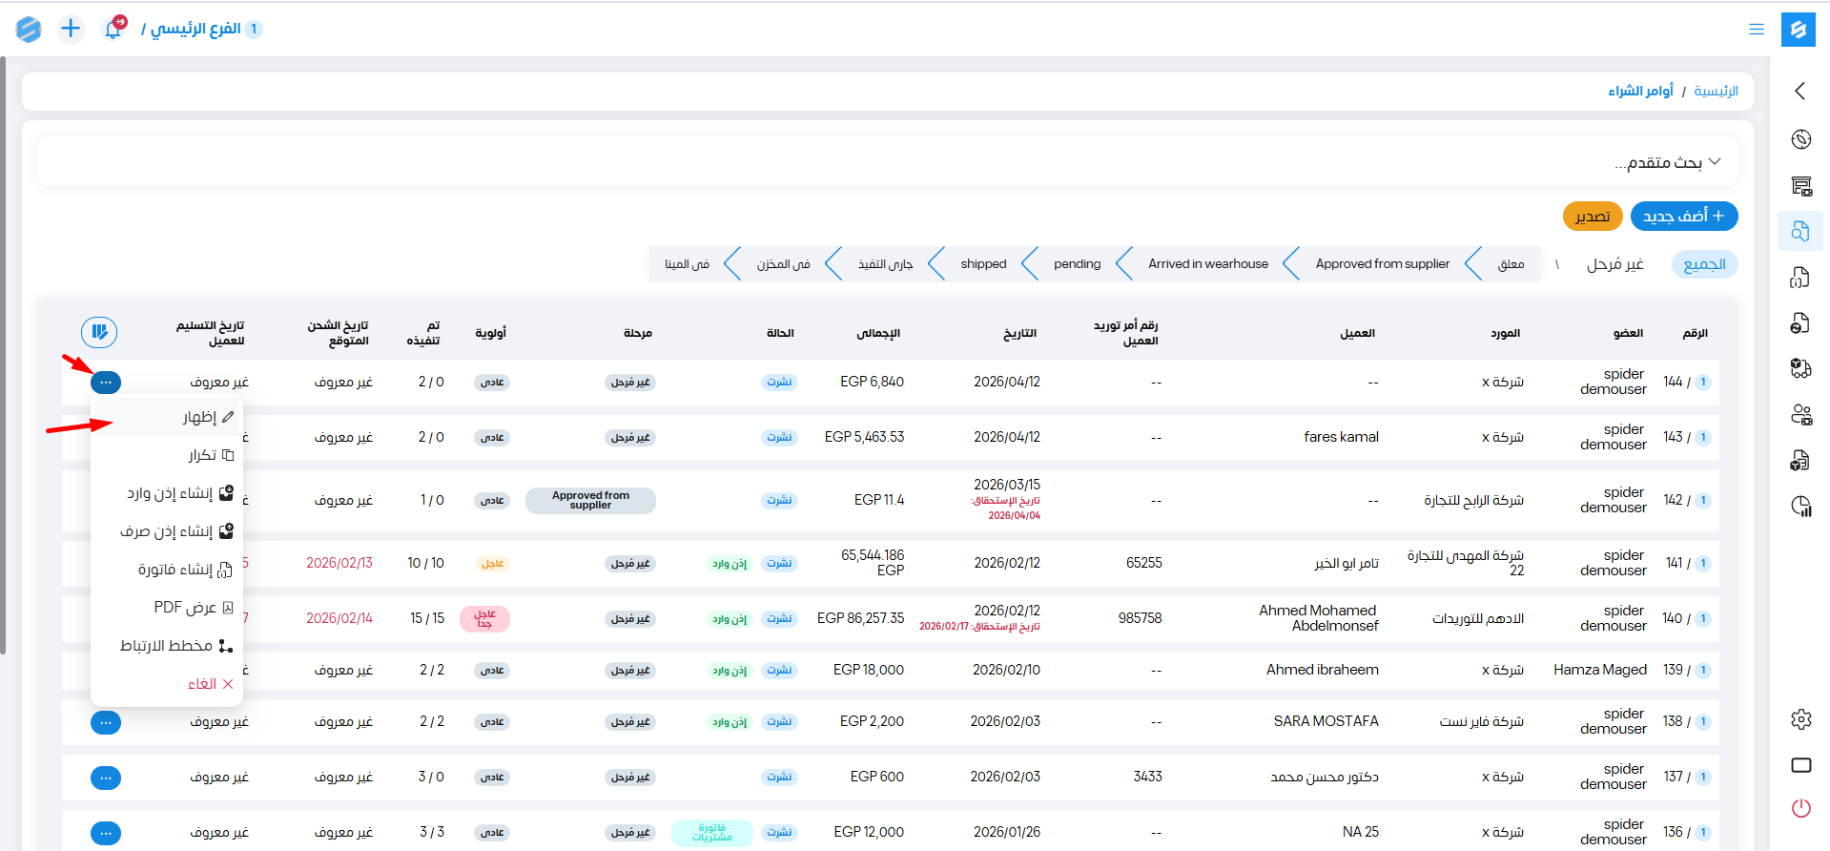This screenshot has height=851, width=1830.
Task: Open actions menu for order 138
Action: click(x=106, y=722)
